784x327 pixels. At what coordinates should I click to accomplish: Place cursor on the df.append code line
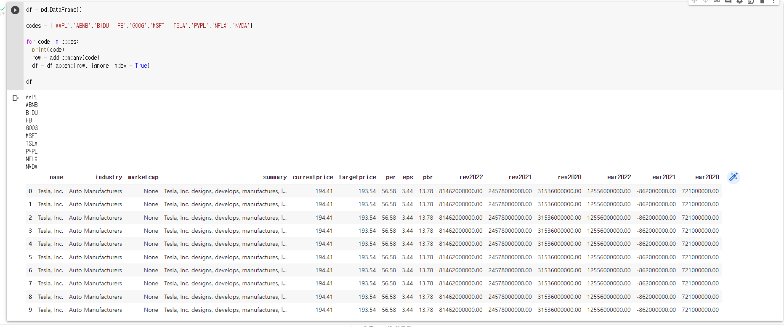click(91, 66)
